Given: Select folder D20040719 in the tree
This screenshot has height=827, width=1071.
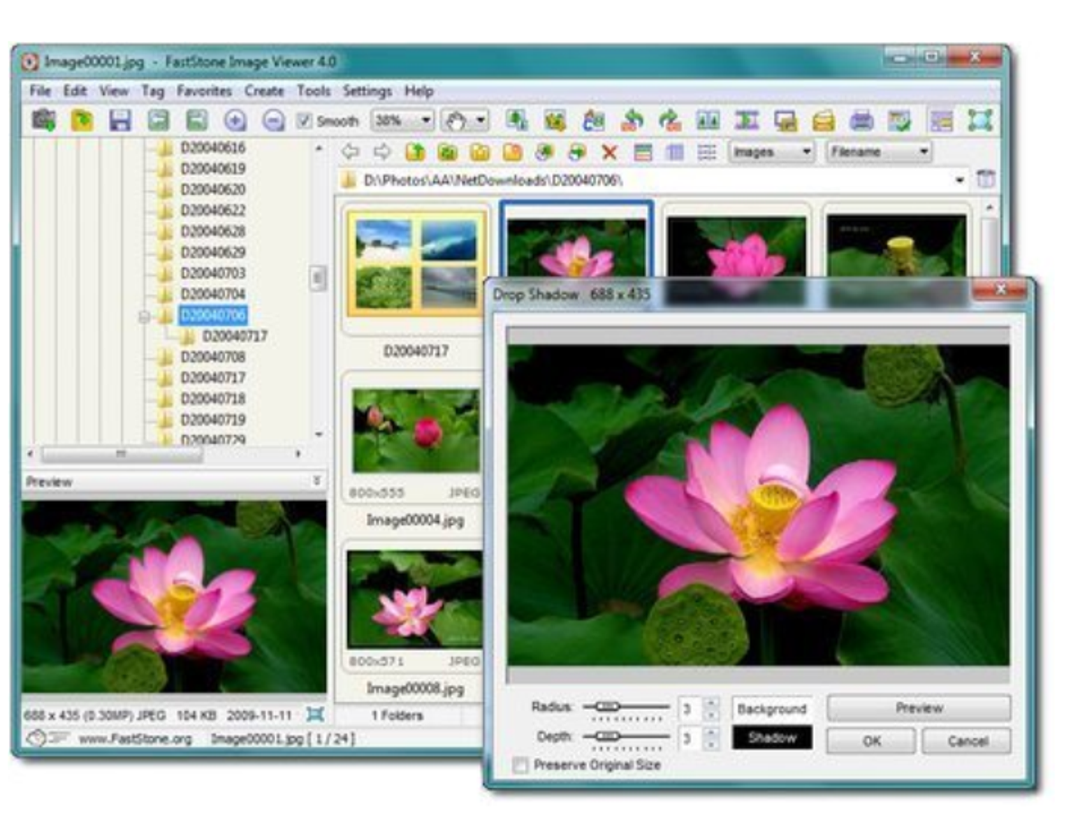Looking at the screenshot, I should pyautogui.click(x=213, y=420).
